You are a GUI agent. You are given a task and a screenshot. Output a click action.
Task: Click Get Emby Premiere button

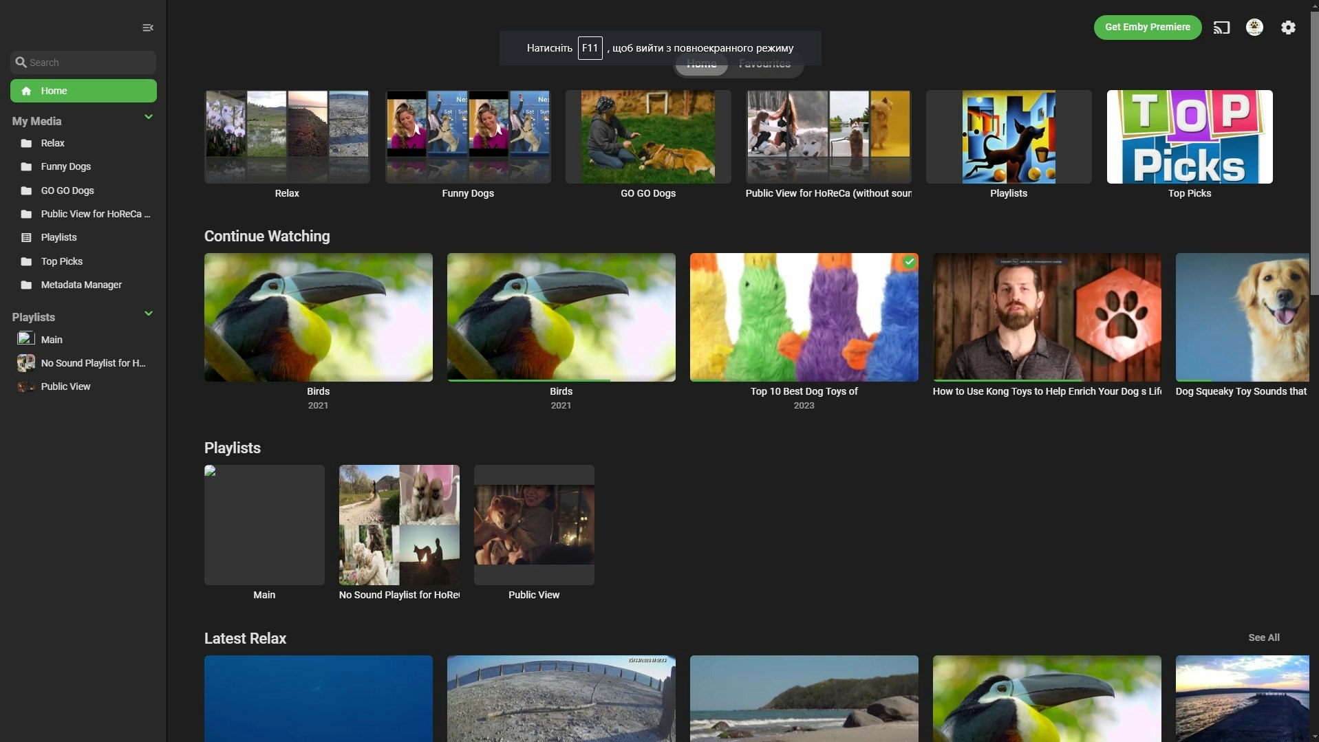tap(1147, 28)
